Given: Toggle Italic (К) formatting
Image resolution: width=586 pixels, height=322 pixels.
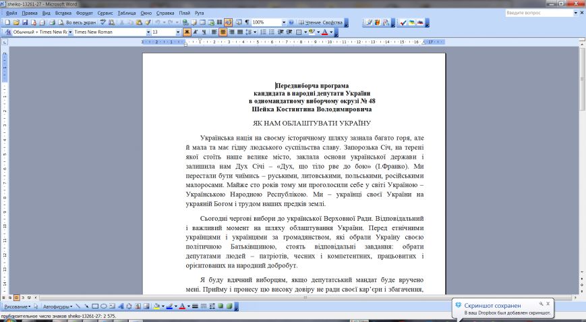Looking at the screenshot, I should (x=195, y=32).
